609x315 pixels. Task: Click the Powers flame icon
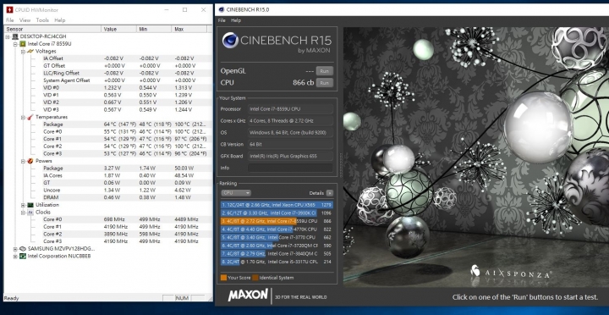(x=30, y=161)
